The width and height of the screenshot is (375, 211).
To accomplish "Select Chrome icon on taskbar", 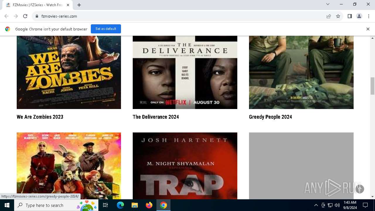I will click(x=163, y=205).
